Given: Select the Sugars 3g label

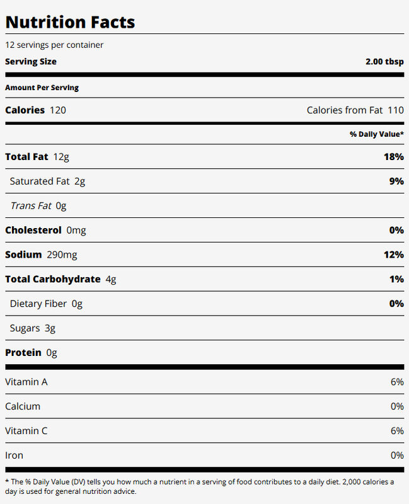Looking at the screenshot, I should point(33,328).
